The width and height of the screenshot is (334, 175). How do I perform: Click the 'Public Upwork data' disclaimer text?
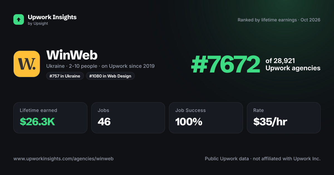(x=227, y=159)
